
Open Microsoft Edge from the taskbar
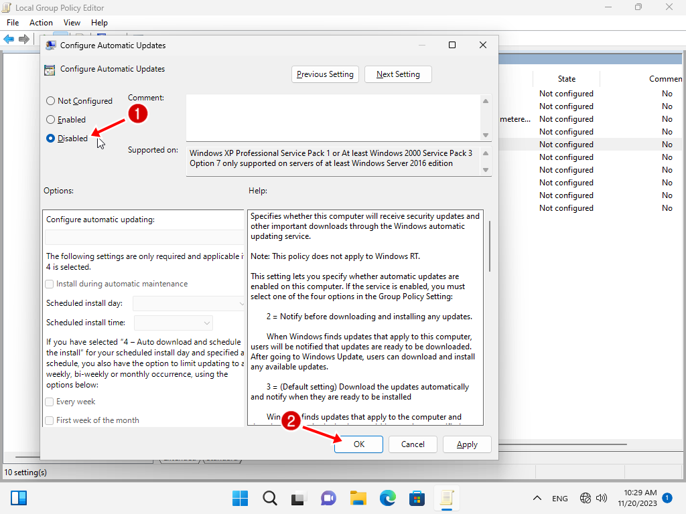388,498
